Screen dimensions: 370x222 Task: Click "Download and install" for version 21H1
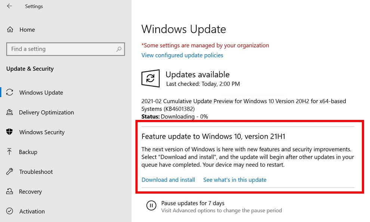168,180
